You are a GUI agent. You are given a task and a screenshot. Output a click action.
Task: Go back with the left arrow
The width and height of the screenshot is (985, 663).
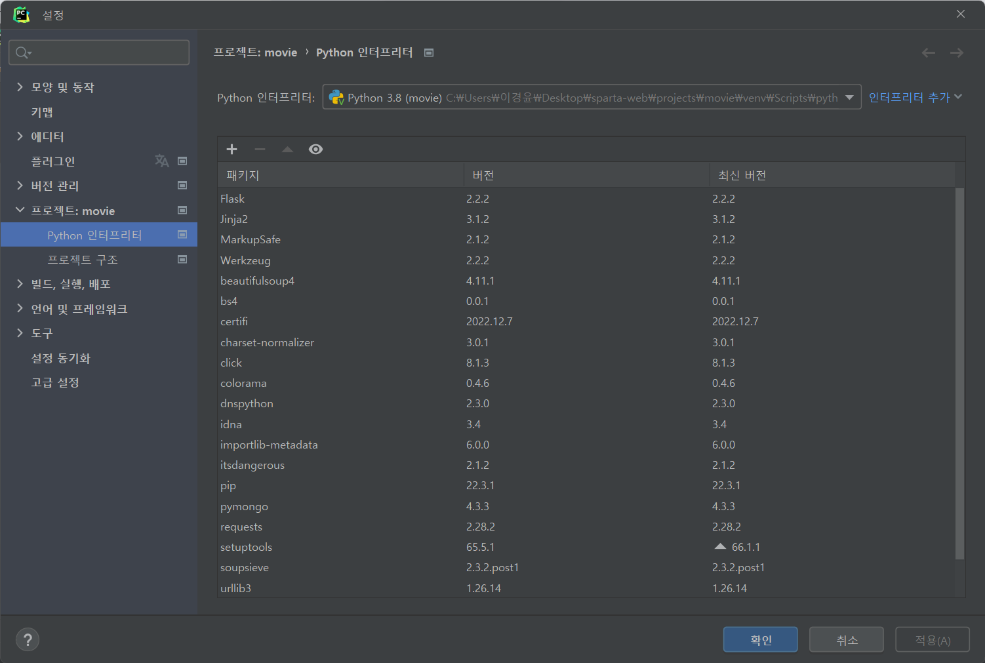929,52
